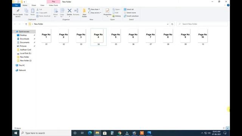
Task: Click the taskbar search box
Action: [x=45, y=133]
